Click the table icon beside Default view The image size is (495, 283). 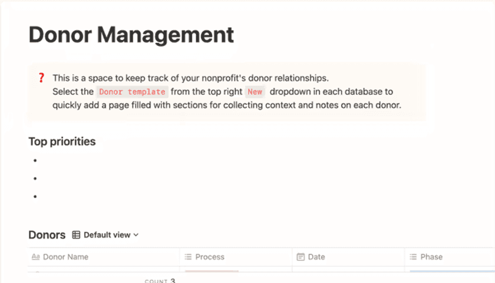click(76, 235)
